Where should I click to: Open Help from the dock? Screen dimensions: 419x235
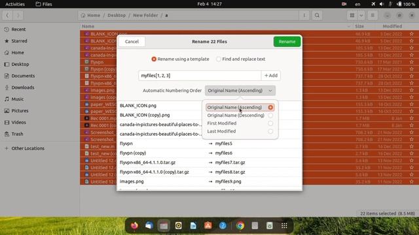tap(223, 226)
